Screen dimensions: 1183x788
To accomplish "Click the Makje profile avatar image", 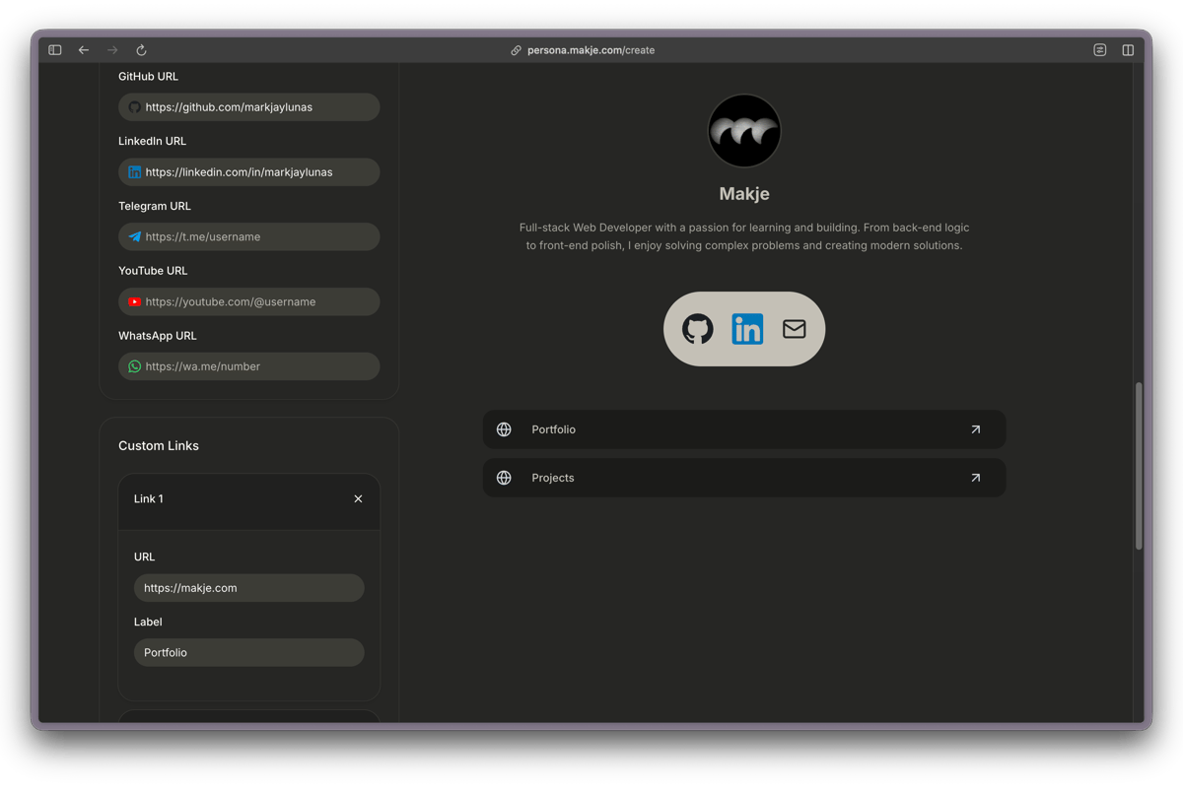I will (744, 131).
